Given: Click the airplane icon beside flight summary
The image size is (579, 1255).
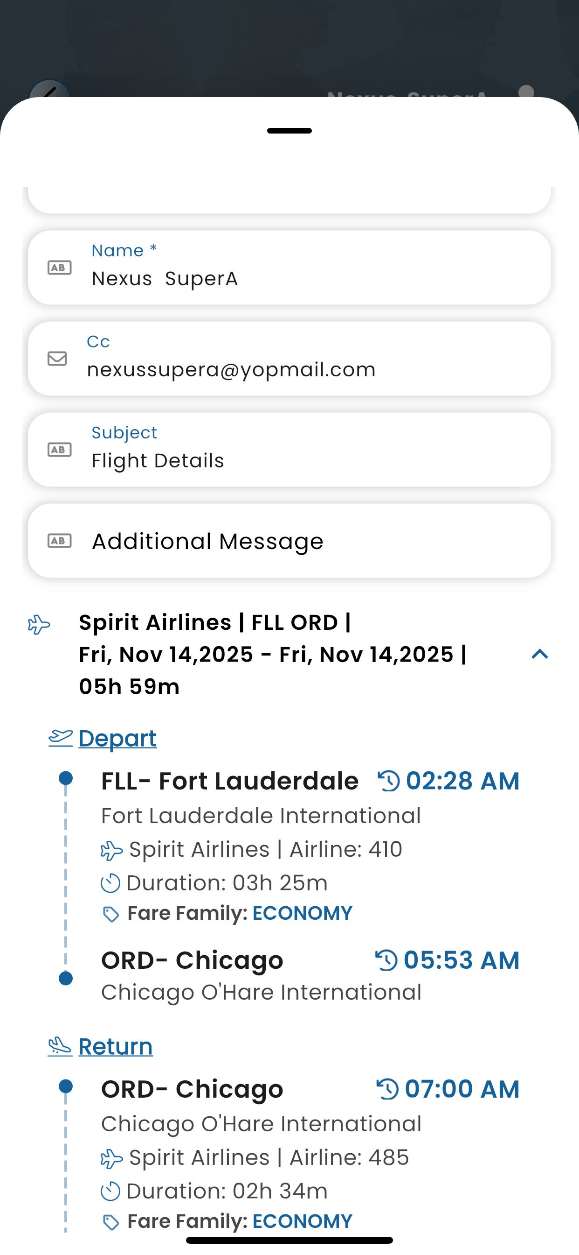Looking at the screenshot, I should click(39, 624).
